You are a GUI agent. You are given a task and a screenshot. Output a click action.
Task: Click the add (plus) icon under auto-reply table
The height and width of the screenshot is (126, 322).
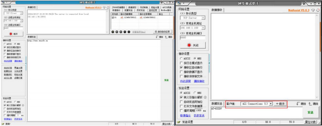click(117, 32)
